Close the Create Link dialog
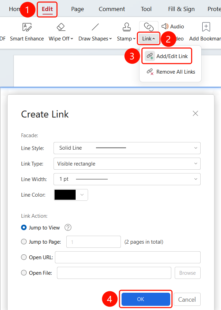Viewport: 221px width, 310px height. pos(195,113)
